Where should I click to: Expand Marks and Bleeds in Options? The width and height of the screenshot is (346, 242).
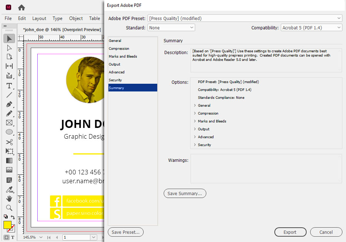coord(195,121)
